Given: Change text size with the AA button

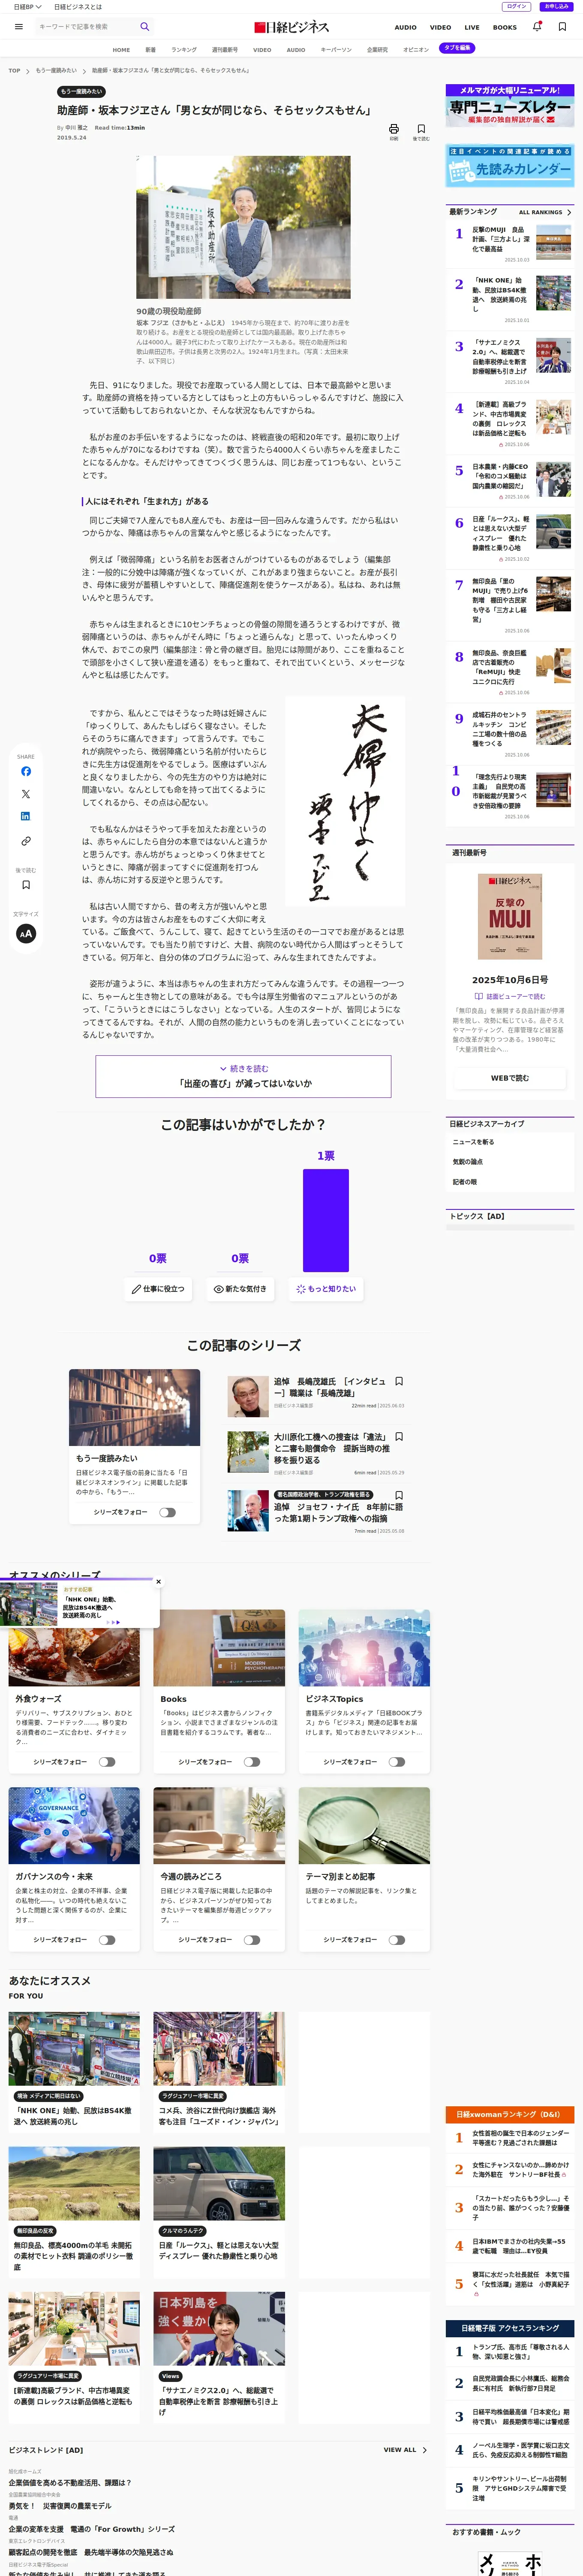Looking at the screenshot, I should [x=26, y=933].
